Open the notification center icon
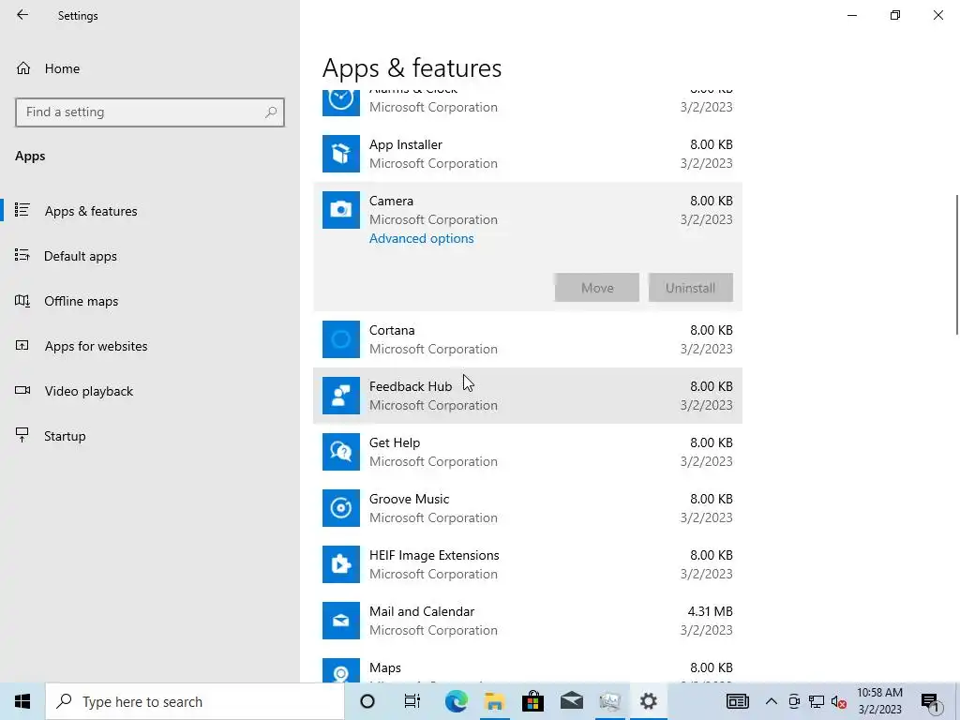Viewport: 960px width, 720px height. [x=930, y=701]
